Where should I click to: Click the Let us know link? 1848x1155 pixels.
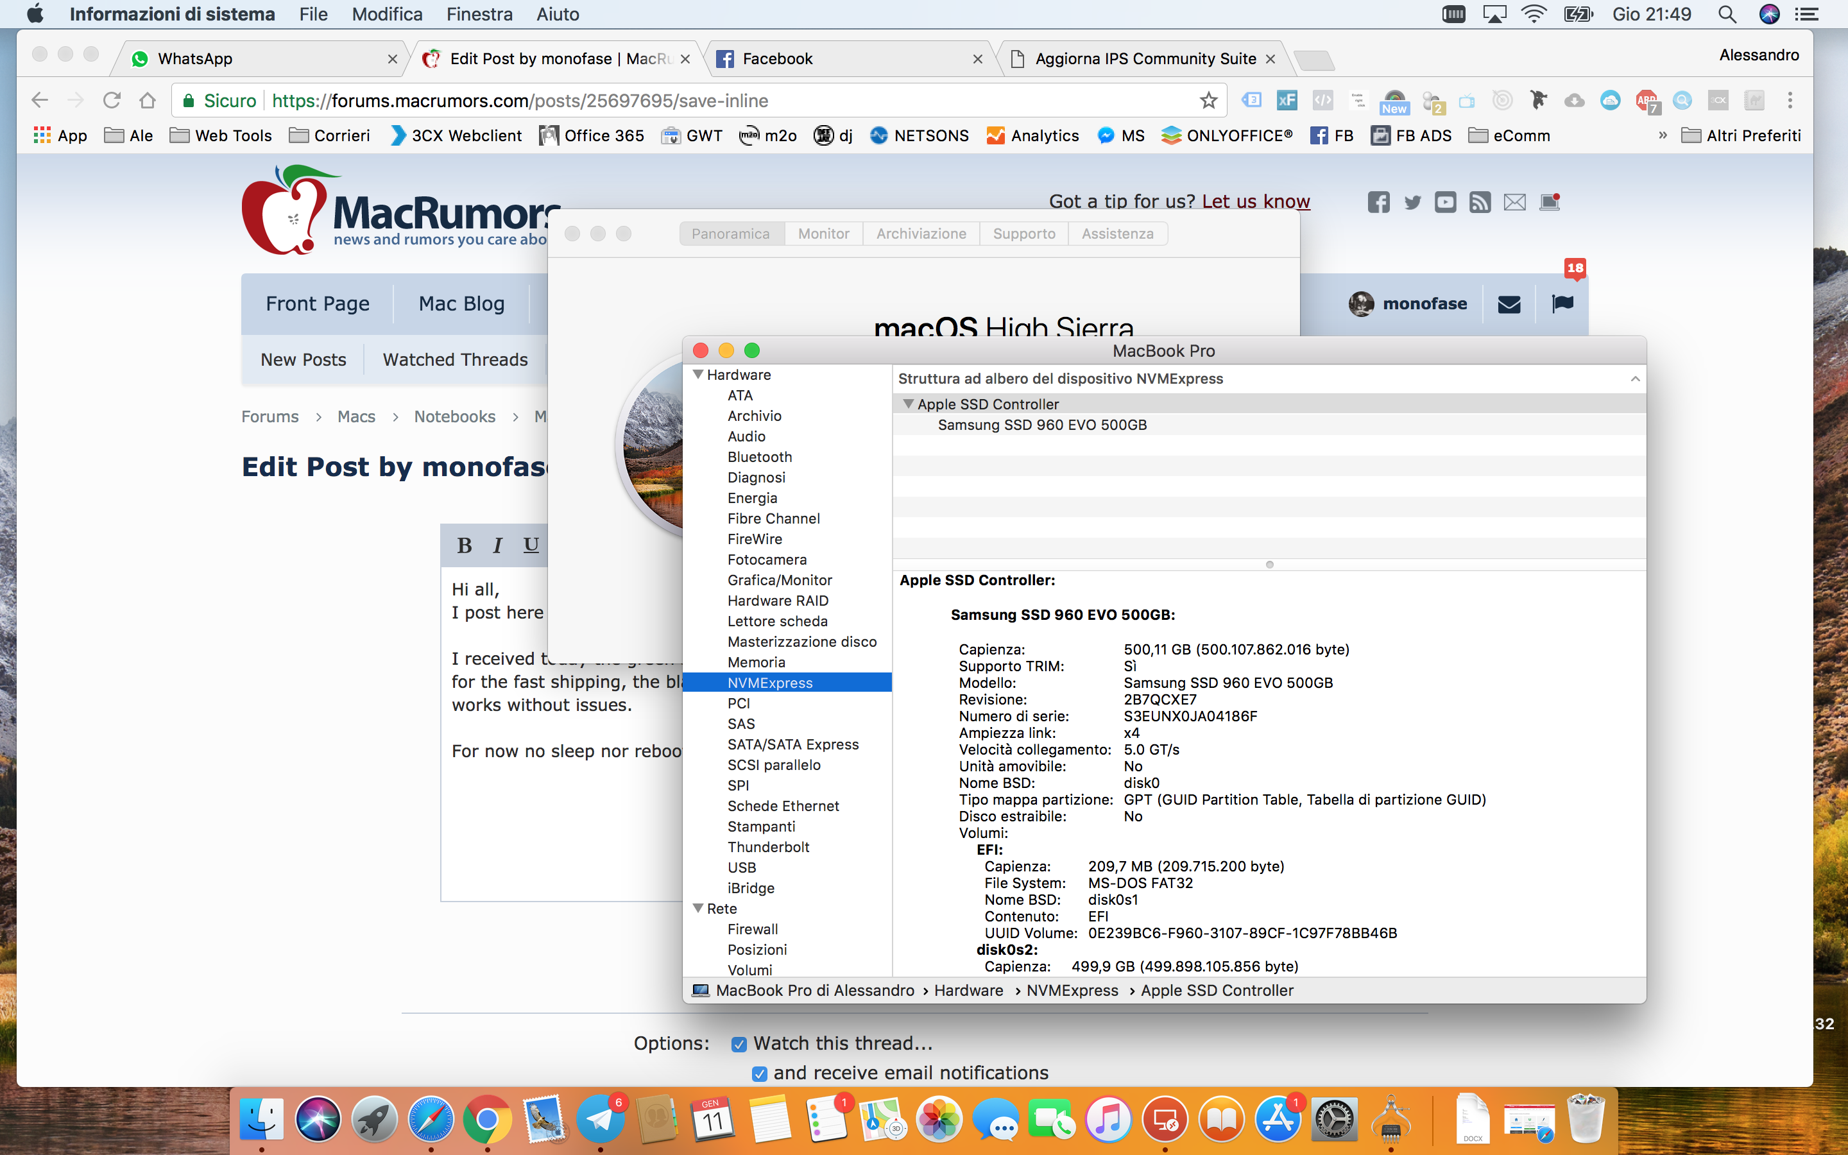pos(1255,201)
